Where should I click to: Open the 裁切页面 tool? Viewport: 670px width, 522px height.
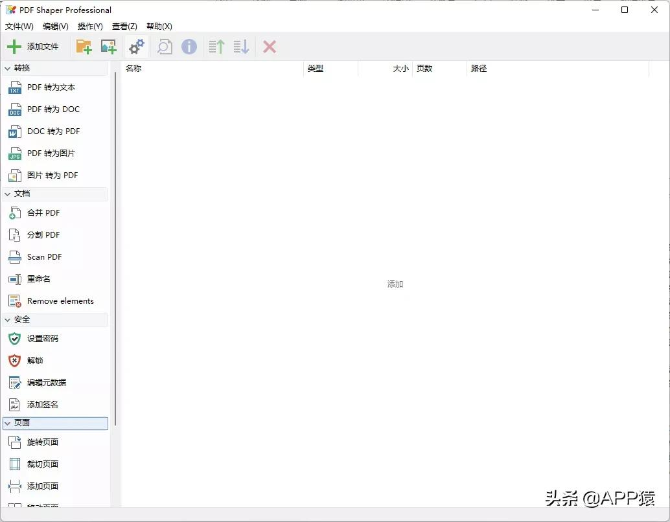[x=43, y=464]
